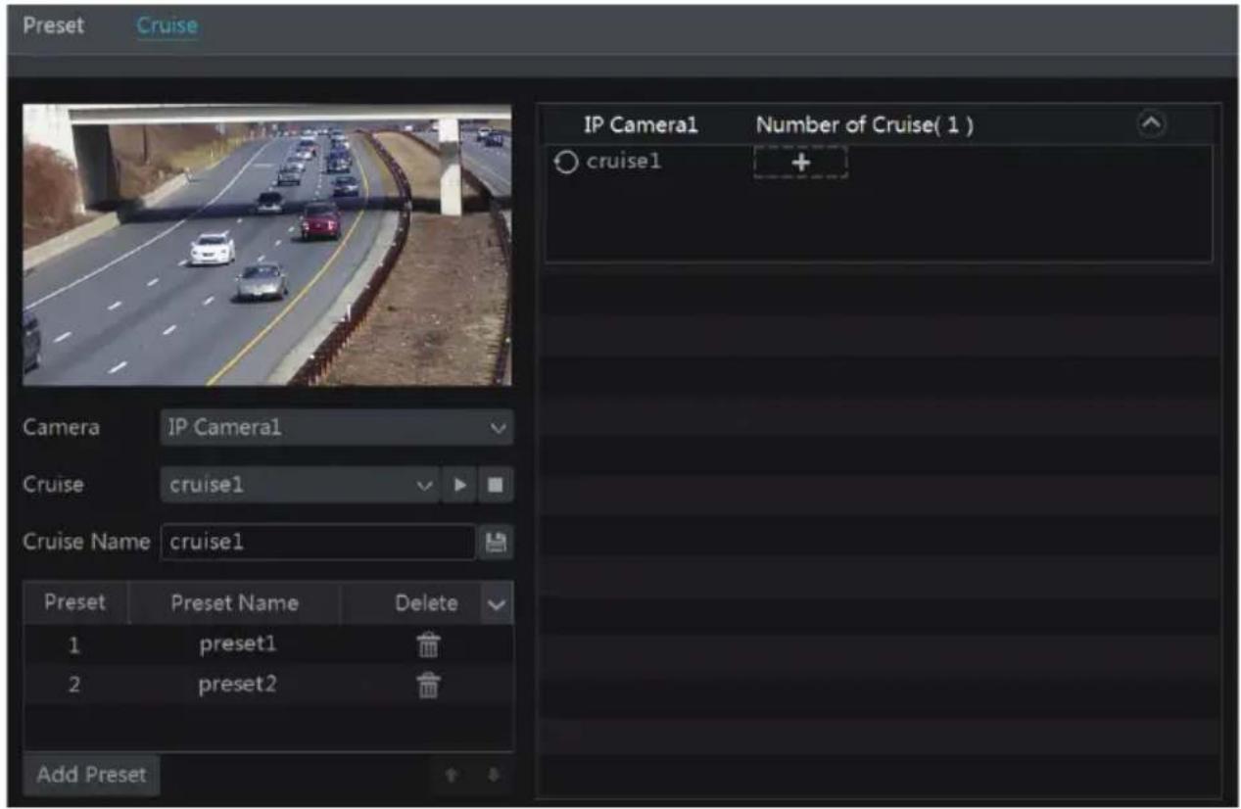Select the preset1 row name
Screen dimensions: 1241x809
237,644
